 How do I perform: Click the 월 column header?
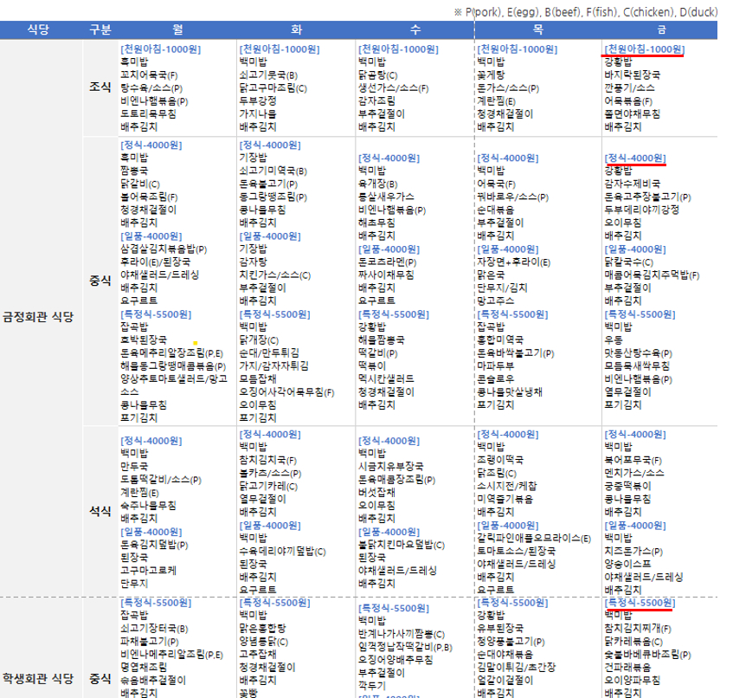pos(177,29)
